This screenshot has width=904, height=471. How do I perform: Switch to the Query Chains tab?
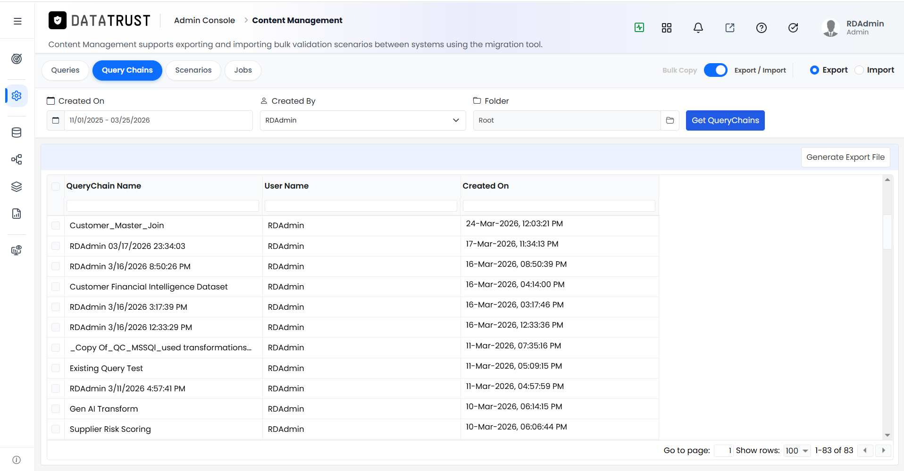click(127, 70)
